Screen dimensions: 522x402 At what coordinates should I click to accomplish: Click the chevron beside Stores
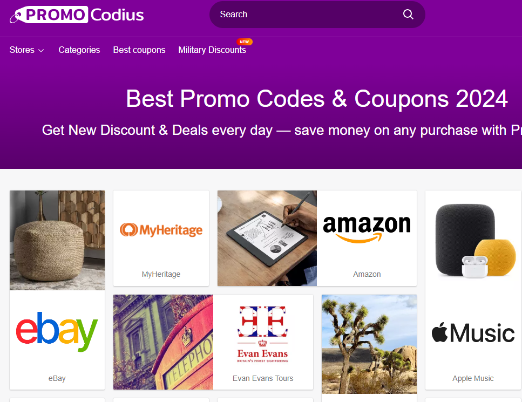point(41,51)
